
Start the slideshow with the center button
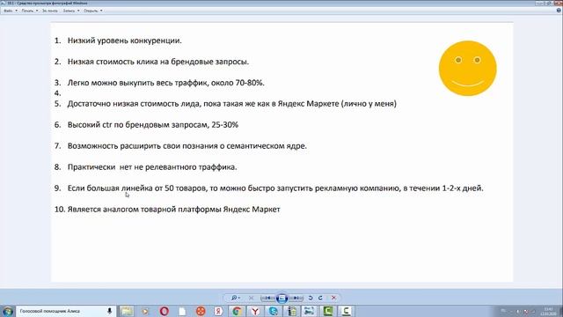coord(281,298)
